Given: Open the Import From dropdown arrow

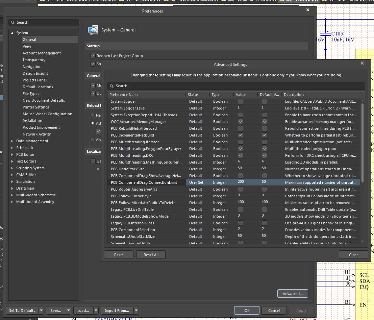Looking at the screenshot, I should tap(136, 311).
